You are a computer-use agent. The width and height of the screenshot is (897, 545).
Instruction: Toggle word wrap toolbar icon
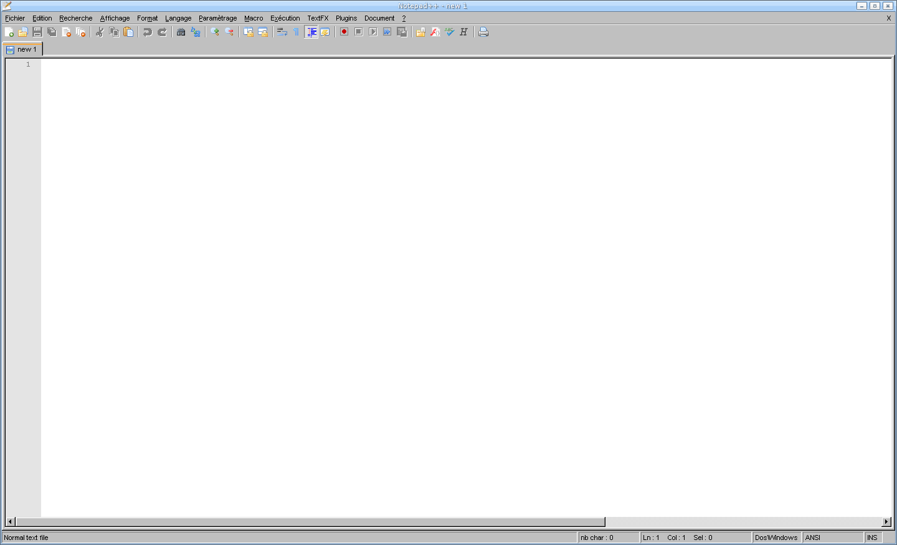pyautogui.click(x=282, y=32)
